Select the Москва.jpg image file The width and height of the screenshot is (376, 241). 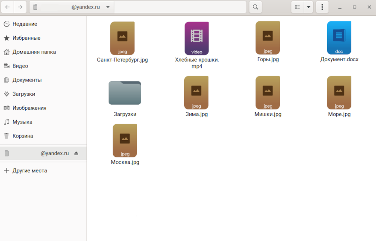(x=125, y=141)
